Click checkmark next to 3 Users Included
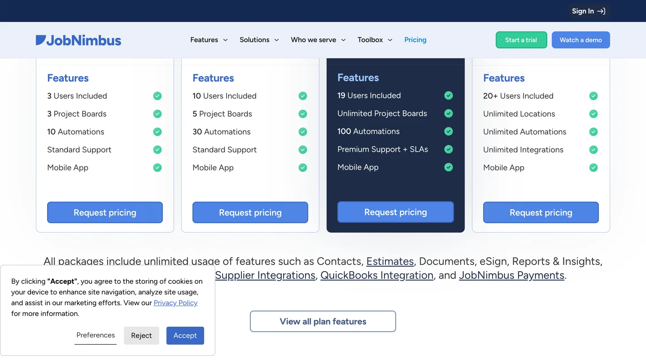 [157, 96]
